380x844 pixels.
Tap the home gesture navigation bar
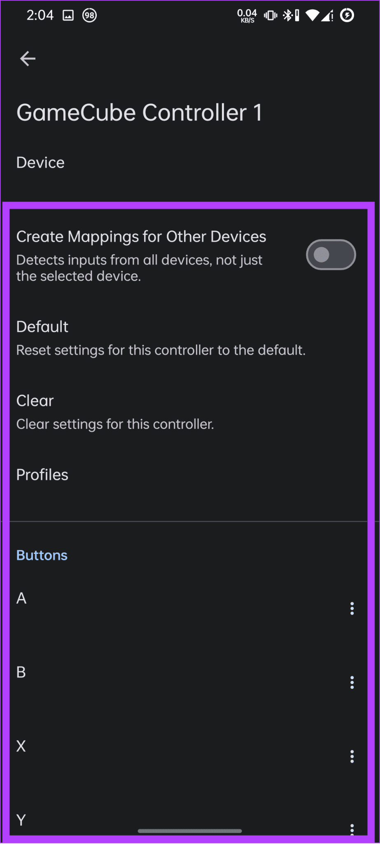(190, 831)
